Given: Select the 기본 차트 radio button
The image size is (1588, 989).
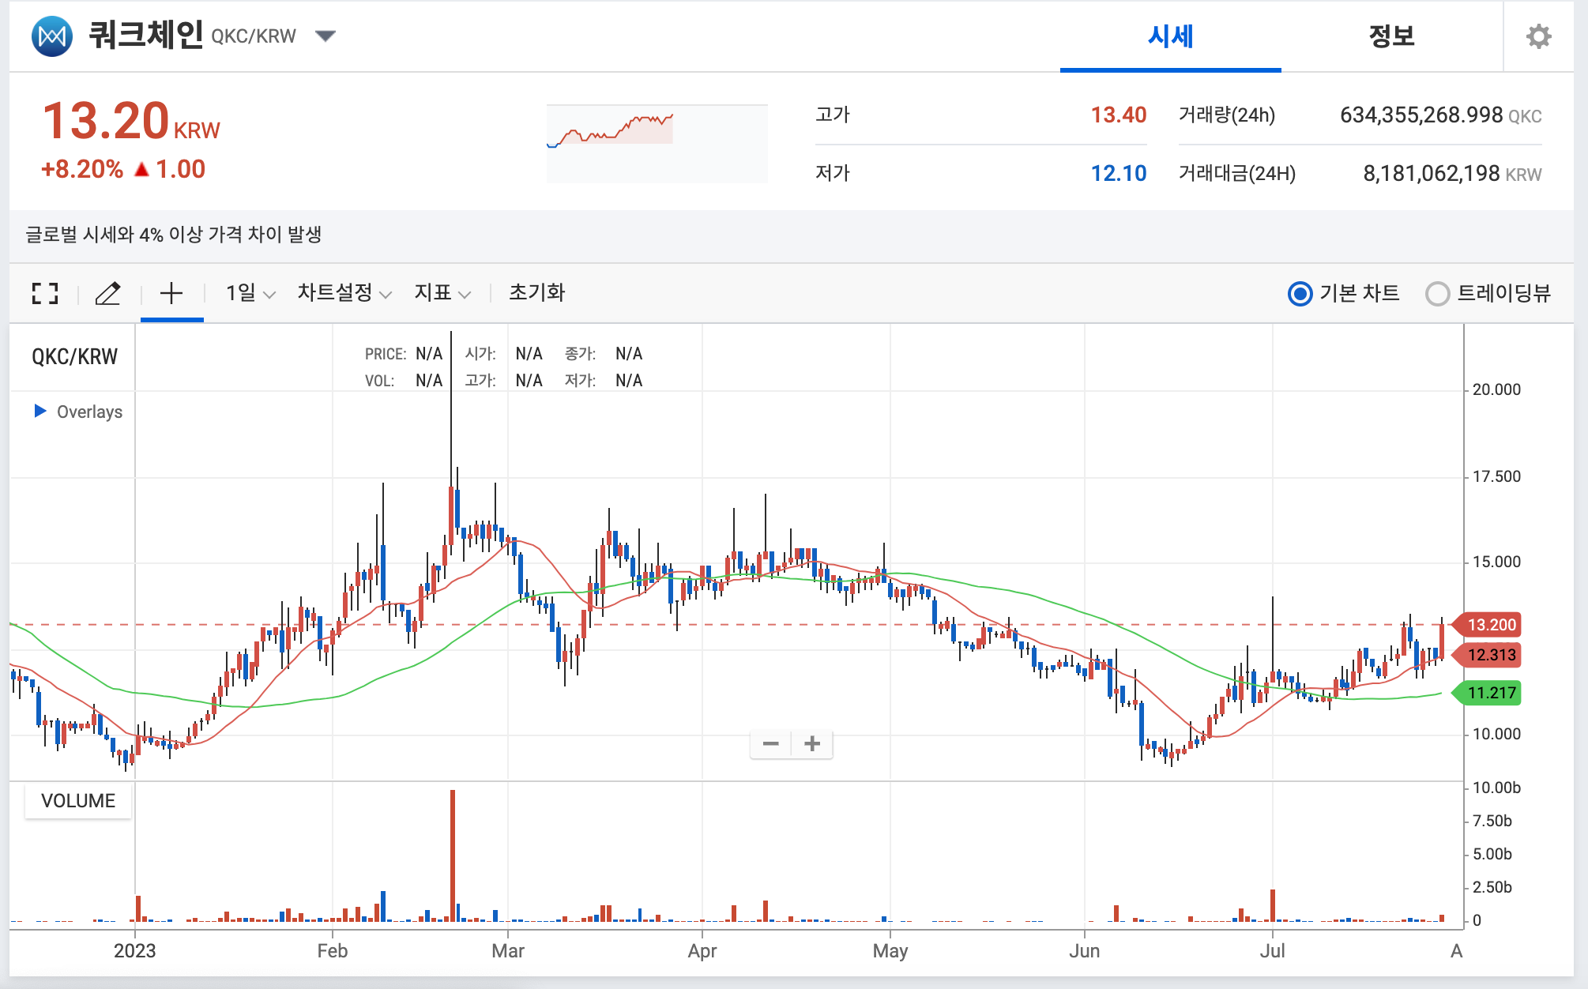Looking at the screenshot, I should 1300,294.
